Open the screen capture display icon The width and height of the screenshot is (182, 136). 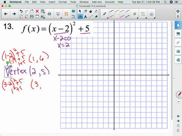[58, 14]
